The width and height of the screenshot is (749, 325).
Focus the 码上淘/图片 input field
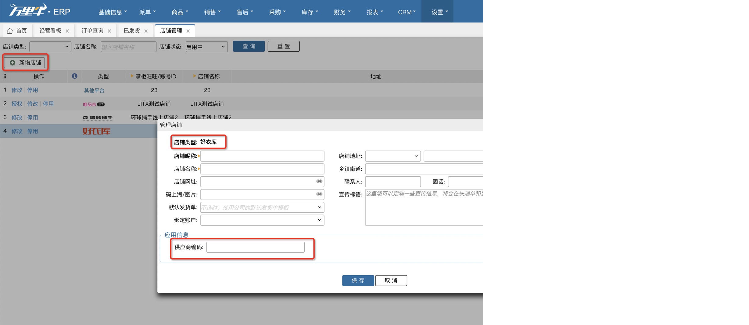point(262,194)
